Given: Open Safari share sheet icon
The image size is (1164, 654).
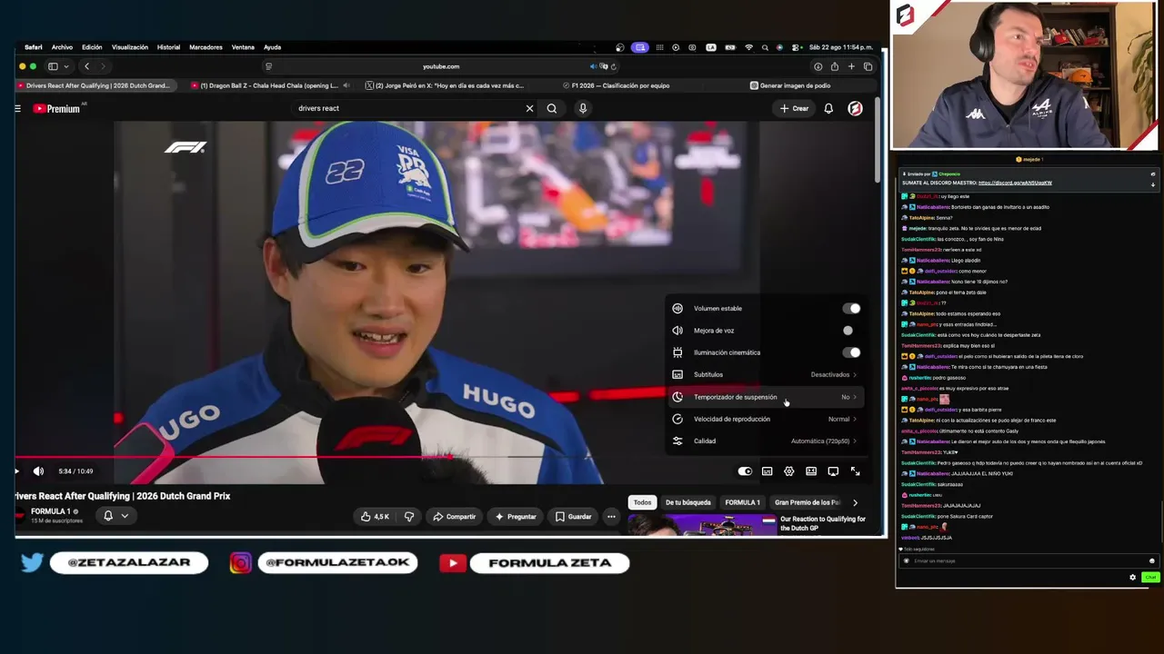Looking at the screenshot, I should (834, 66).
